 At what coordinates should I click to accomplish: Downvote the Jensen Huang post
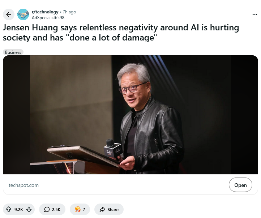tap(29, 209)
